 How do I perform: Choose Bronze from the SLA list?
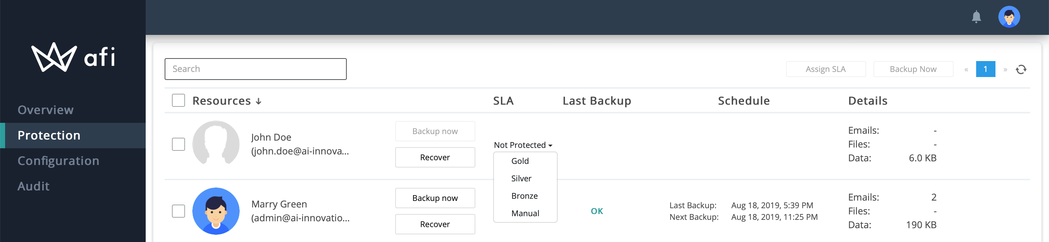tap(525, 196)
